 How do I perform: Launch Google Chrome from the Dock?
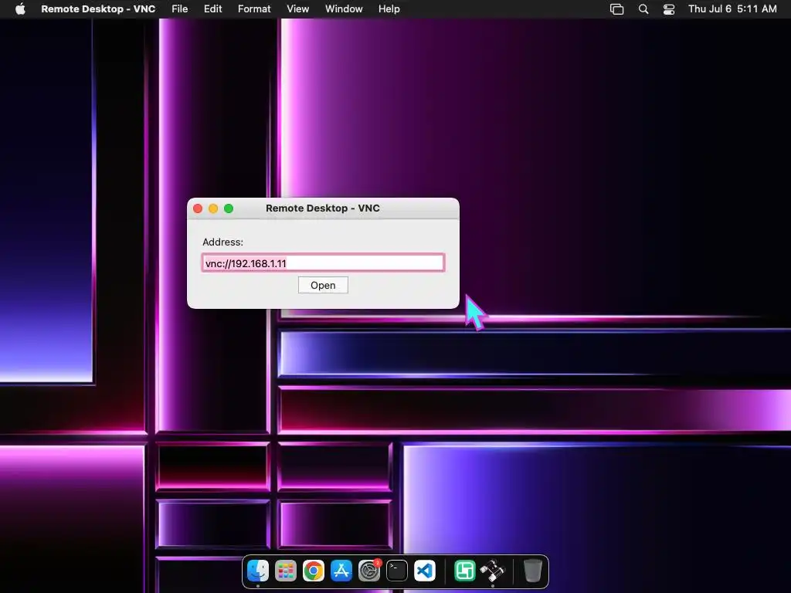tap(314, 571)
